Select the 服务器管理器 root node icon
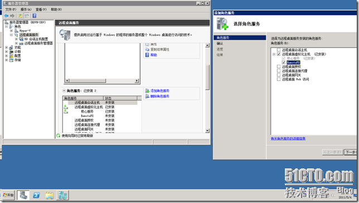 [x=7, y=22]
